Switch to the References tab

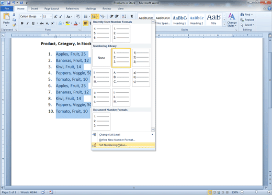(x=72, y=8)
